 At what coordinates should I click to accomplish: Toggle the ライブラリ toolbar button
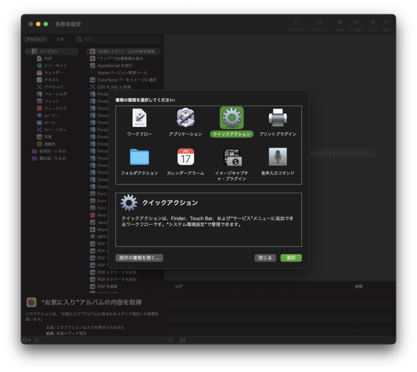(x=297, y=25)
